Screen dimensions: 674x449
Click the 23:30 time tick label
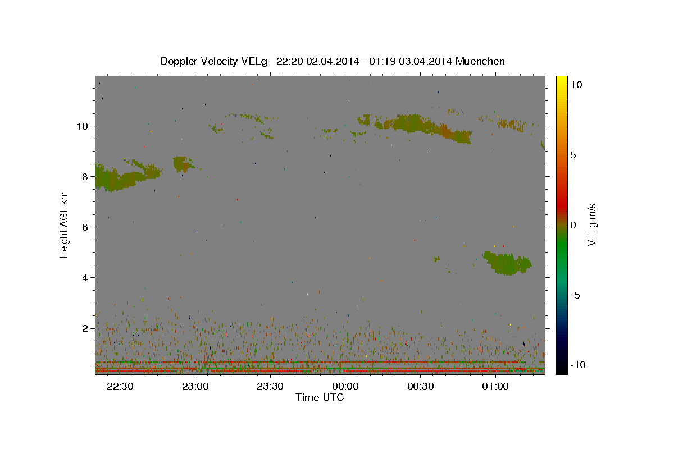coord(270,386)
